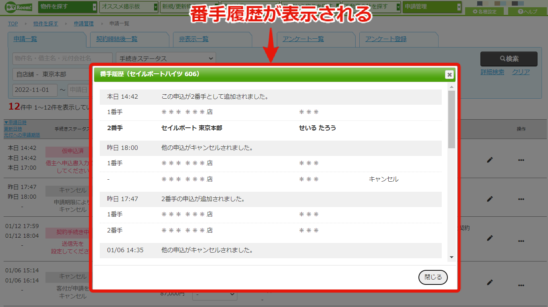The image size is (548, 307).
Task: Click 申請管理 breadcrumb link
Action: click(84, 24)
